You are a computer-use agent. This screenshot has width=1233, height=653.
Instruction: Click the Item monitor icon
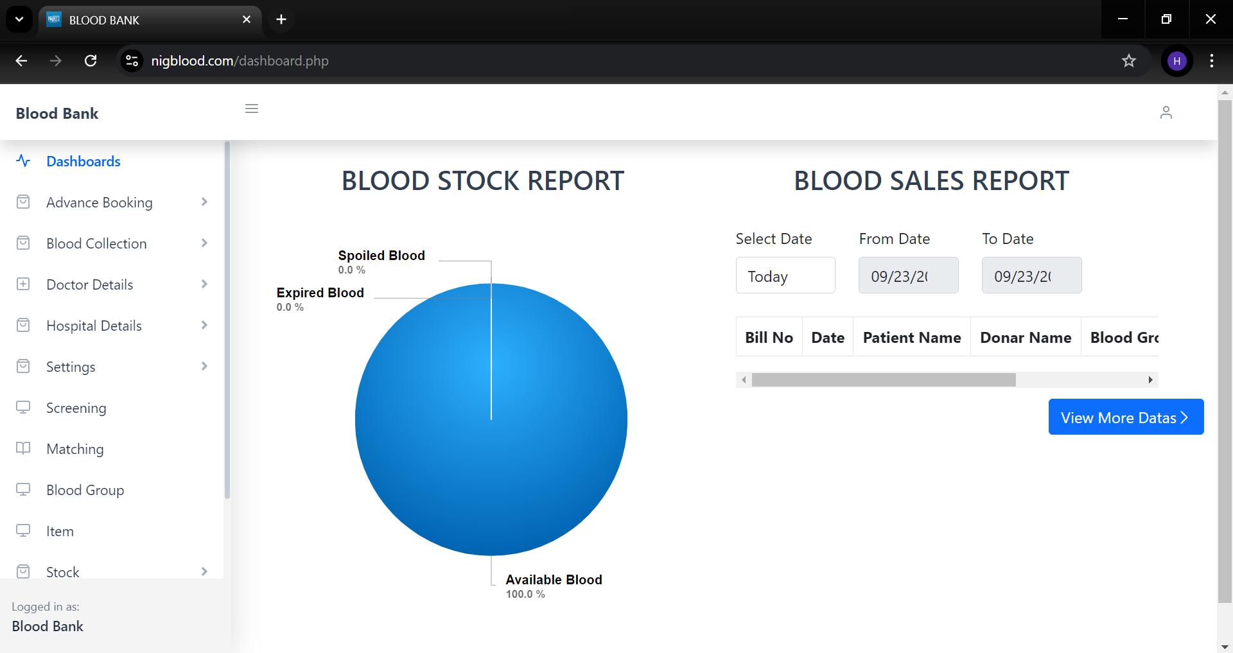[x=23, y=530]
